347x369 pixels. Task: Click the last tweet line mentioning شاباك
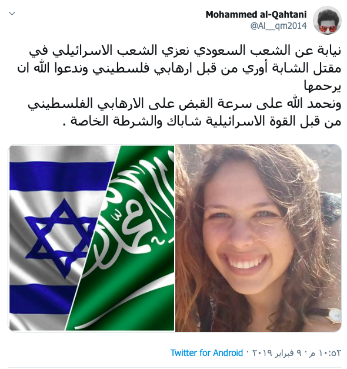pos(202,121)
